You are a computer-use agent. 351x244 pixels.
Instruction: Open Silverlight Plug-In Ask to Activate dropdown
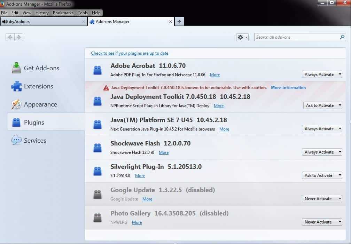(322, 175)
